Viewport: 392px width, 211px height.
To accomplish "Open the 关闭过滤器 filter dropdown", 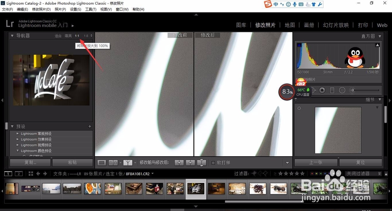I will pos(363,173).
